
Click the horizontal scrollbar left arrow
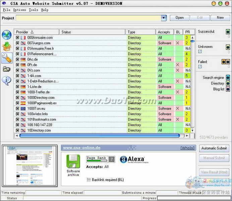(x=17, y=136)
